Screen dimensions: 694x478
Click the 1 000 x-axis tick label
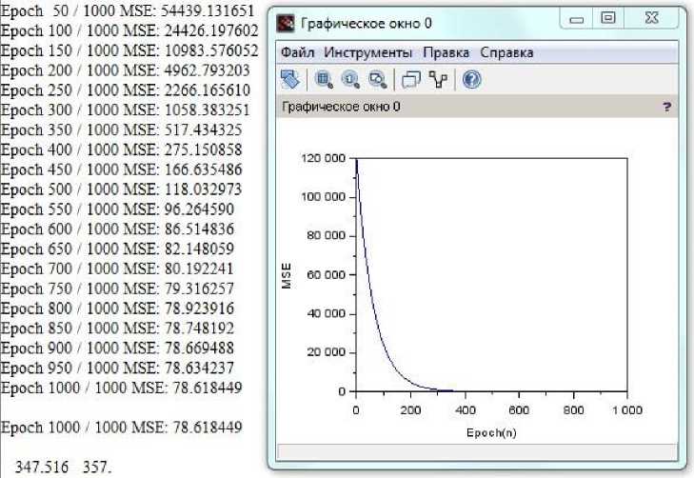point(627,410)
